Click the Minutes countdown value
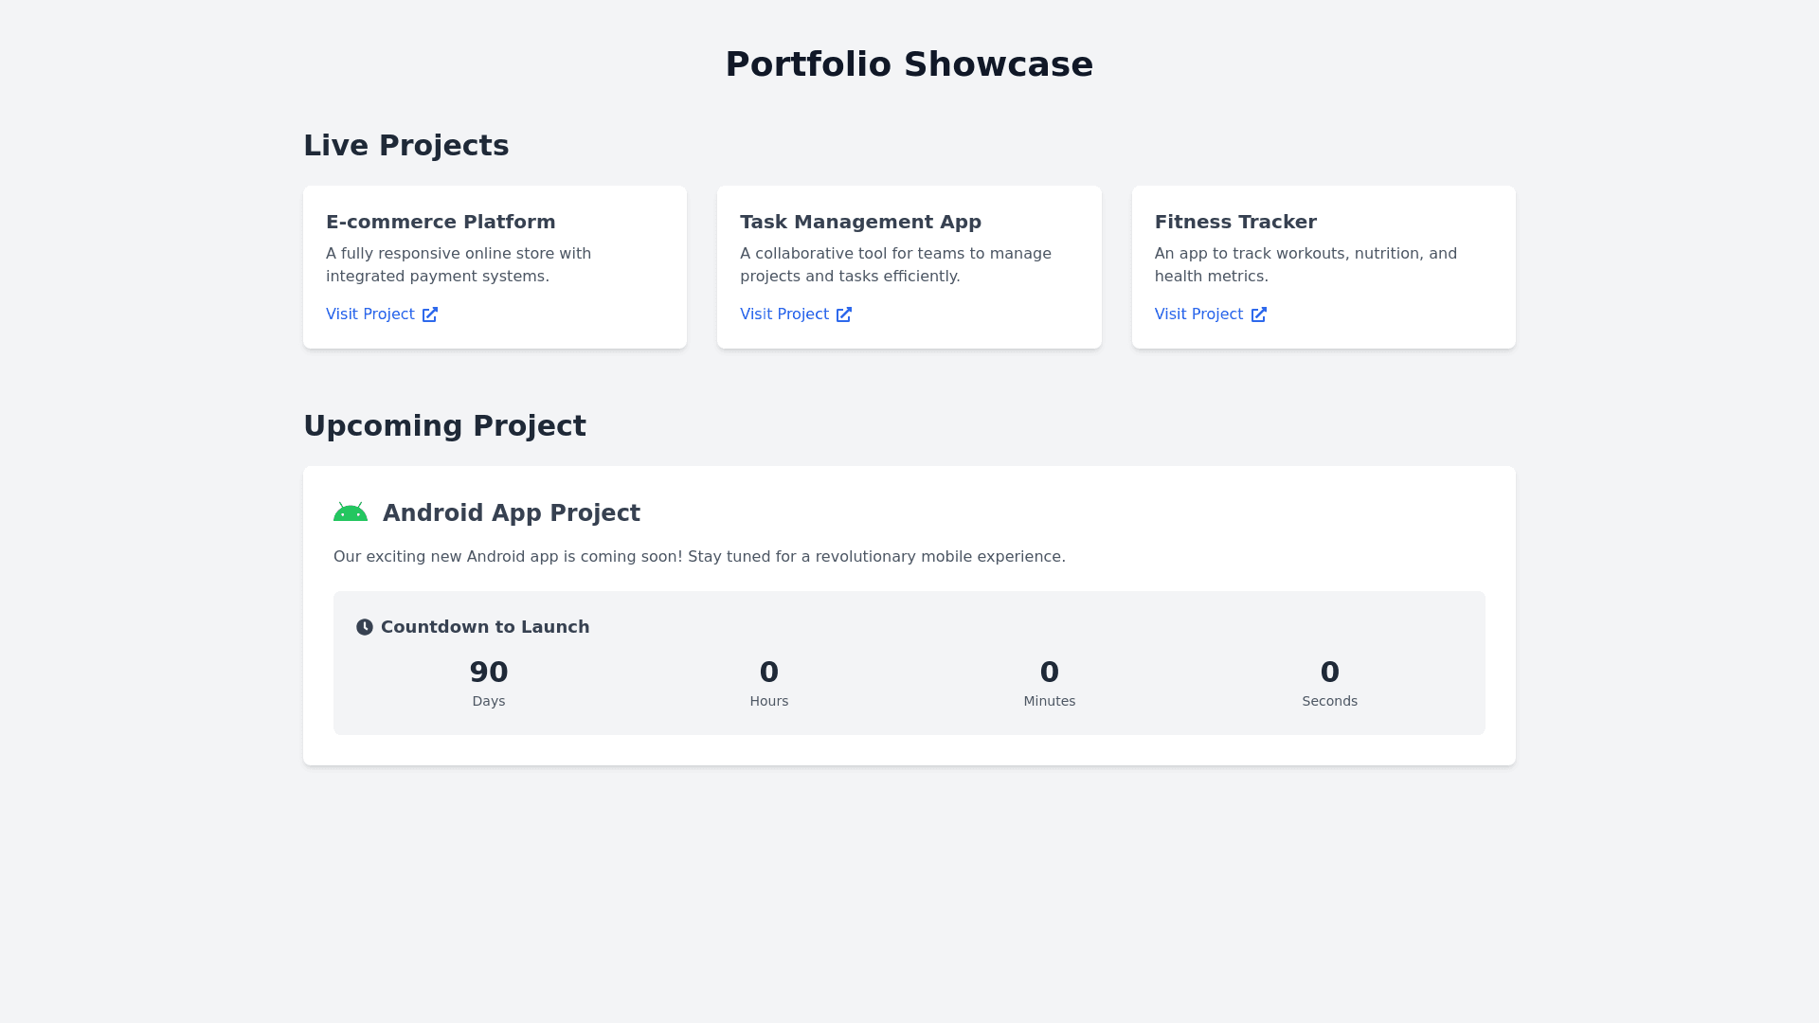 click(x=1050, y=673)
